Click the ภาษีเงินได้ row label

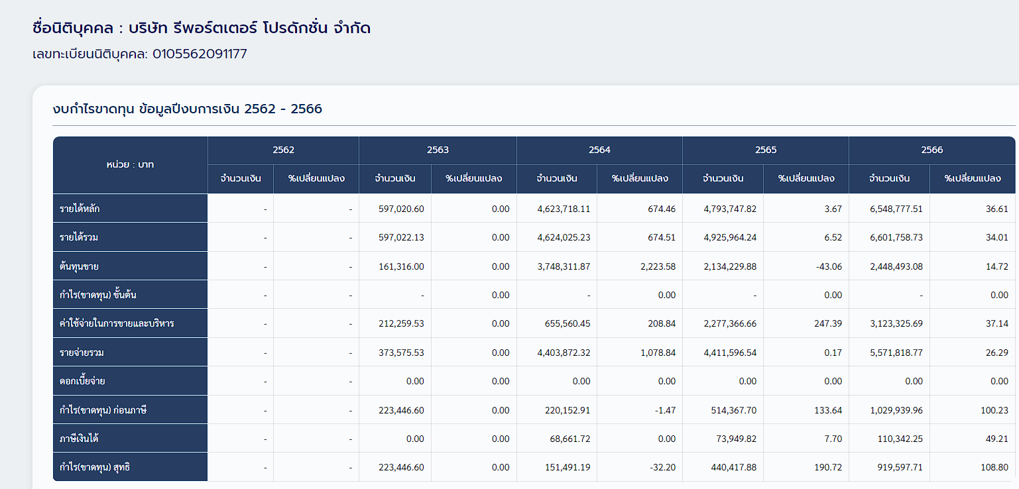tap(130, 439)
